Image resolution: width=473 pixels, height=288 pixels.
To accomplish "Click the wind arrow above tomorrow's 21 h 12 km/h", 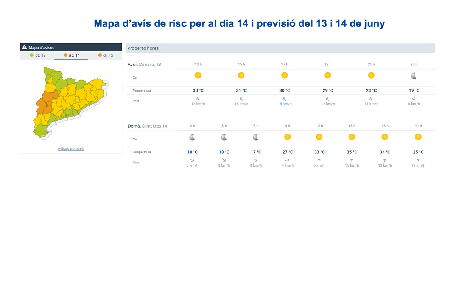I will [x=418, y=160].
